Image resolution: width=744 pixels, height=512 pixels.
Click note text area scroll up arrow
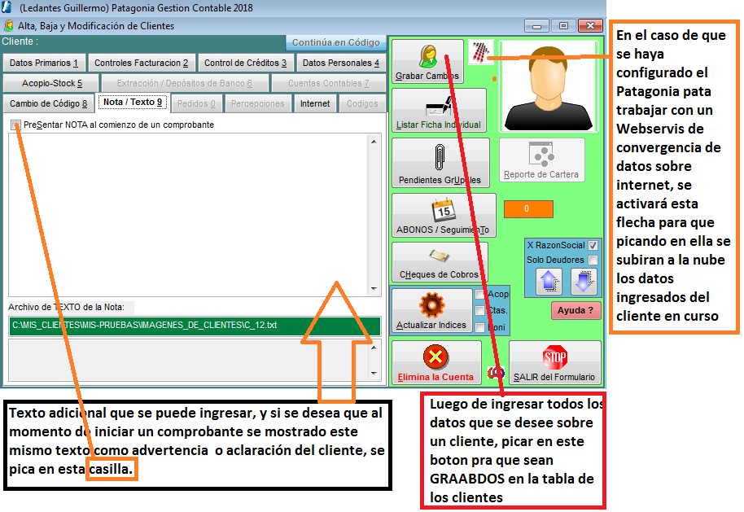(x=374, y=142)
